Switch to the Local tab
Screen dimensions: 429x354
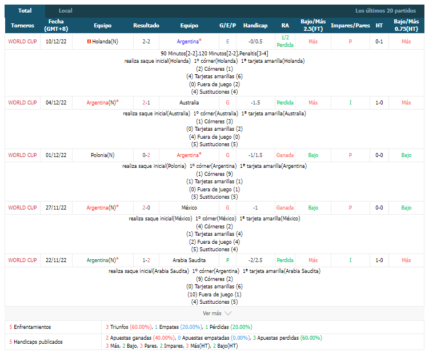pos(65,11)
